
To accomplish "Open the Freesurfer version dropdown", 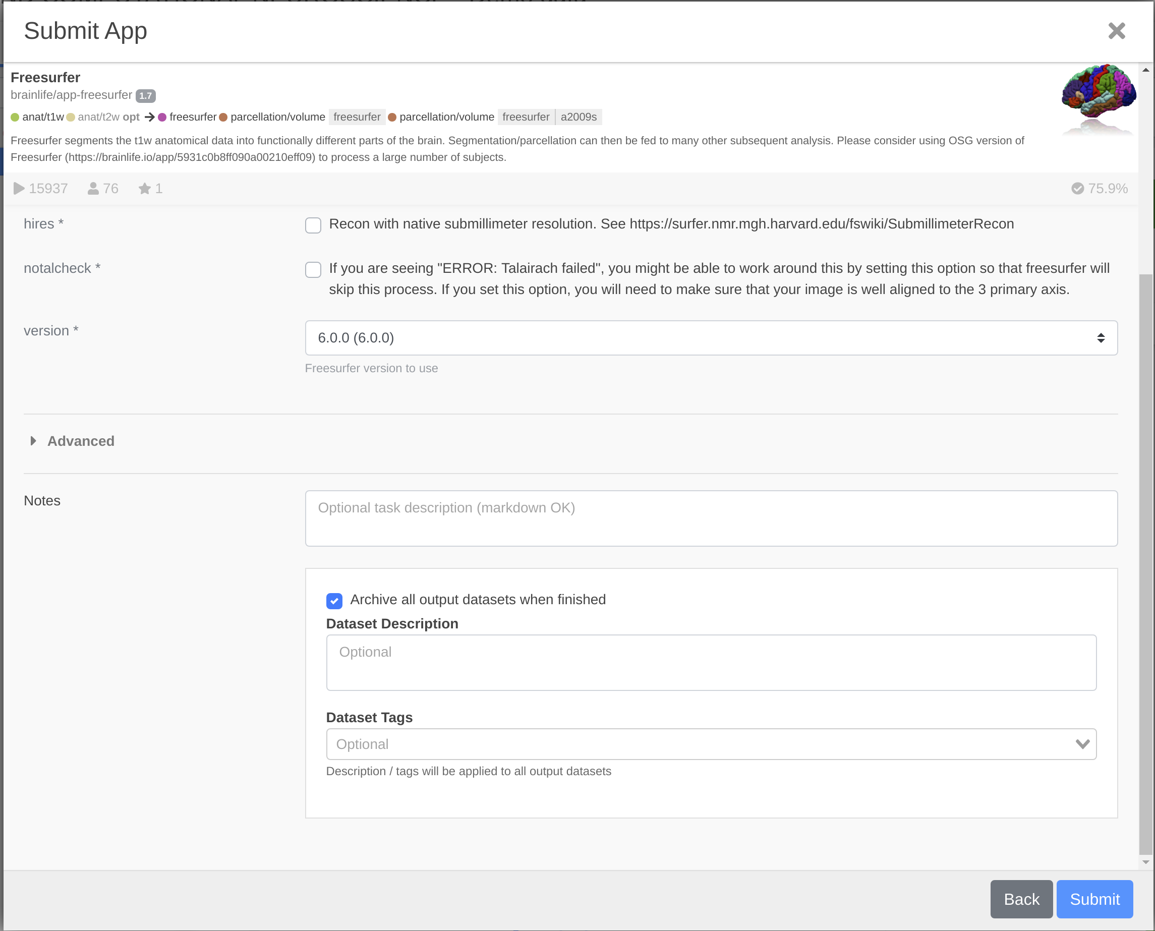I will click(711, 338).
